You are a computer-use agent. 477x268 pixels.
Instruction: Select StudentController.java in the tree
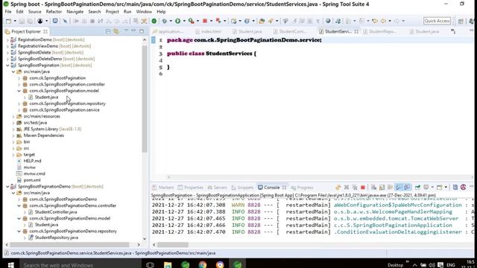point(56,212)
